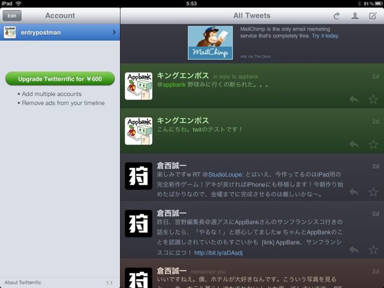Tap the 'mentioned you' label
The width and height of the screenshot is (384, 288).
coord(208,272)
